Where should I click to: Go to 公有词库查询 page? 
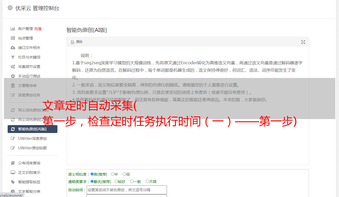click(x=29, y=163)
